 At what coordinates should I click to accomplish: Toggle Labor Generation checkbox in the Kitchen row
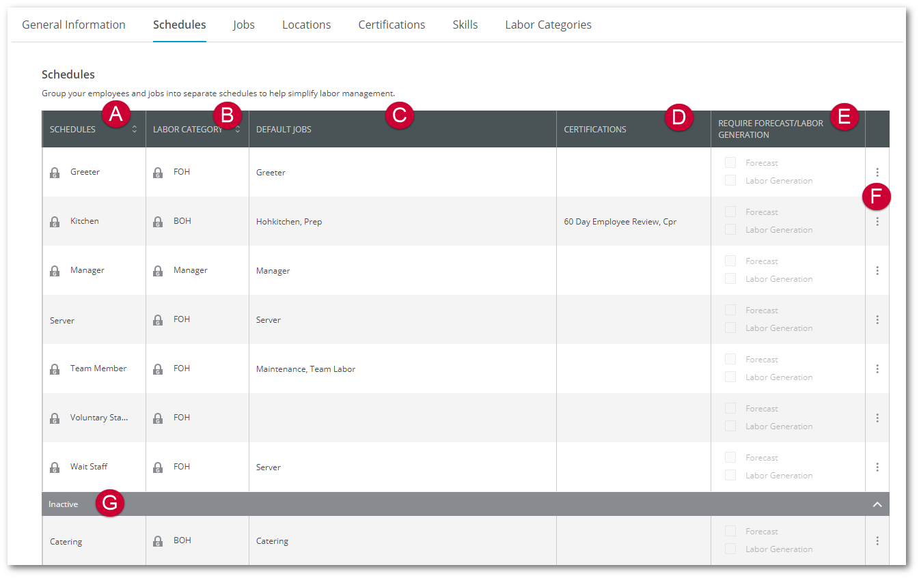tap(730, 229)
